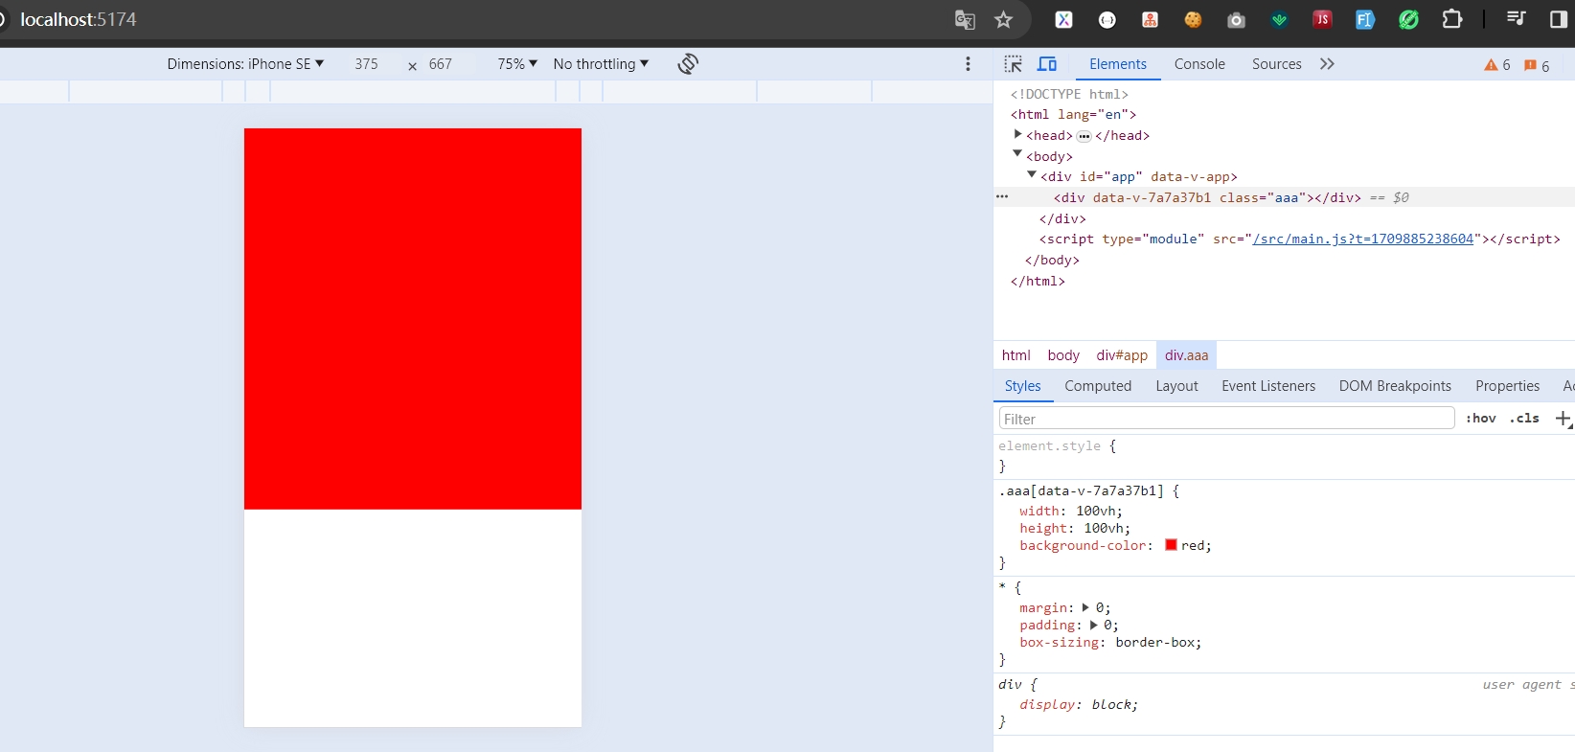The image size is (1575, 752).
Task: Switch to the Elements tab
Action: pos(1118,64)
